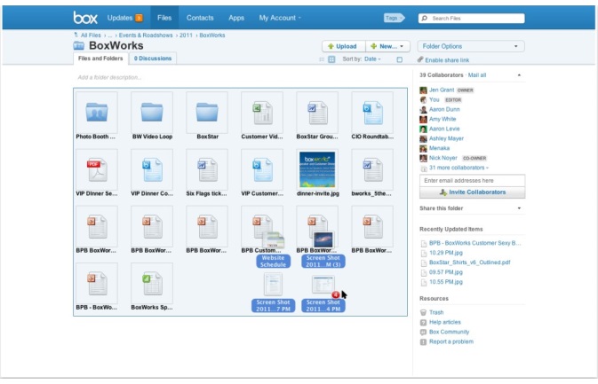This screenshot has width=598, height=384.
Task: Toggle the select-all checkbox
Action: click(399, 59)
